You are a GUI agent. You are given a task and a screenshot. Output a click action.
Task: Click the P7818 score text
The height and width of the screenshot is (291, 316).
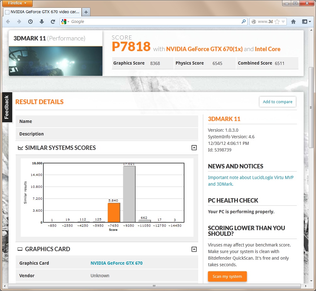pos(131,47)
